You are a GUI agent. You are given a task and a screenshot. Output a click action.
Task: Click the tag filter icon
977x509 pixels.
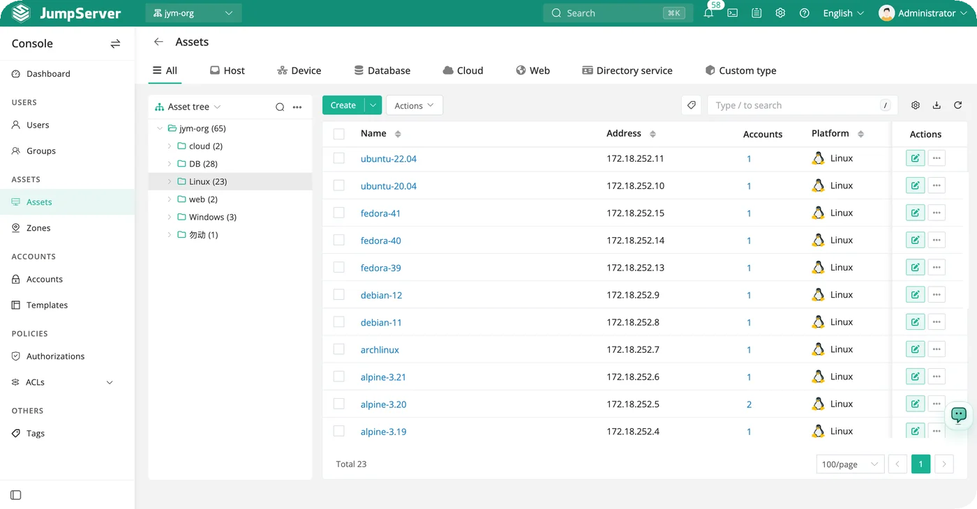pos(691,105)
